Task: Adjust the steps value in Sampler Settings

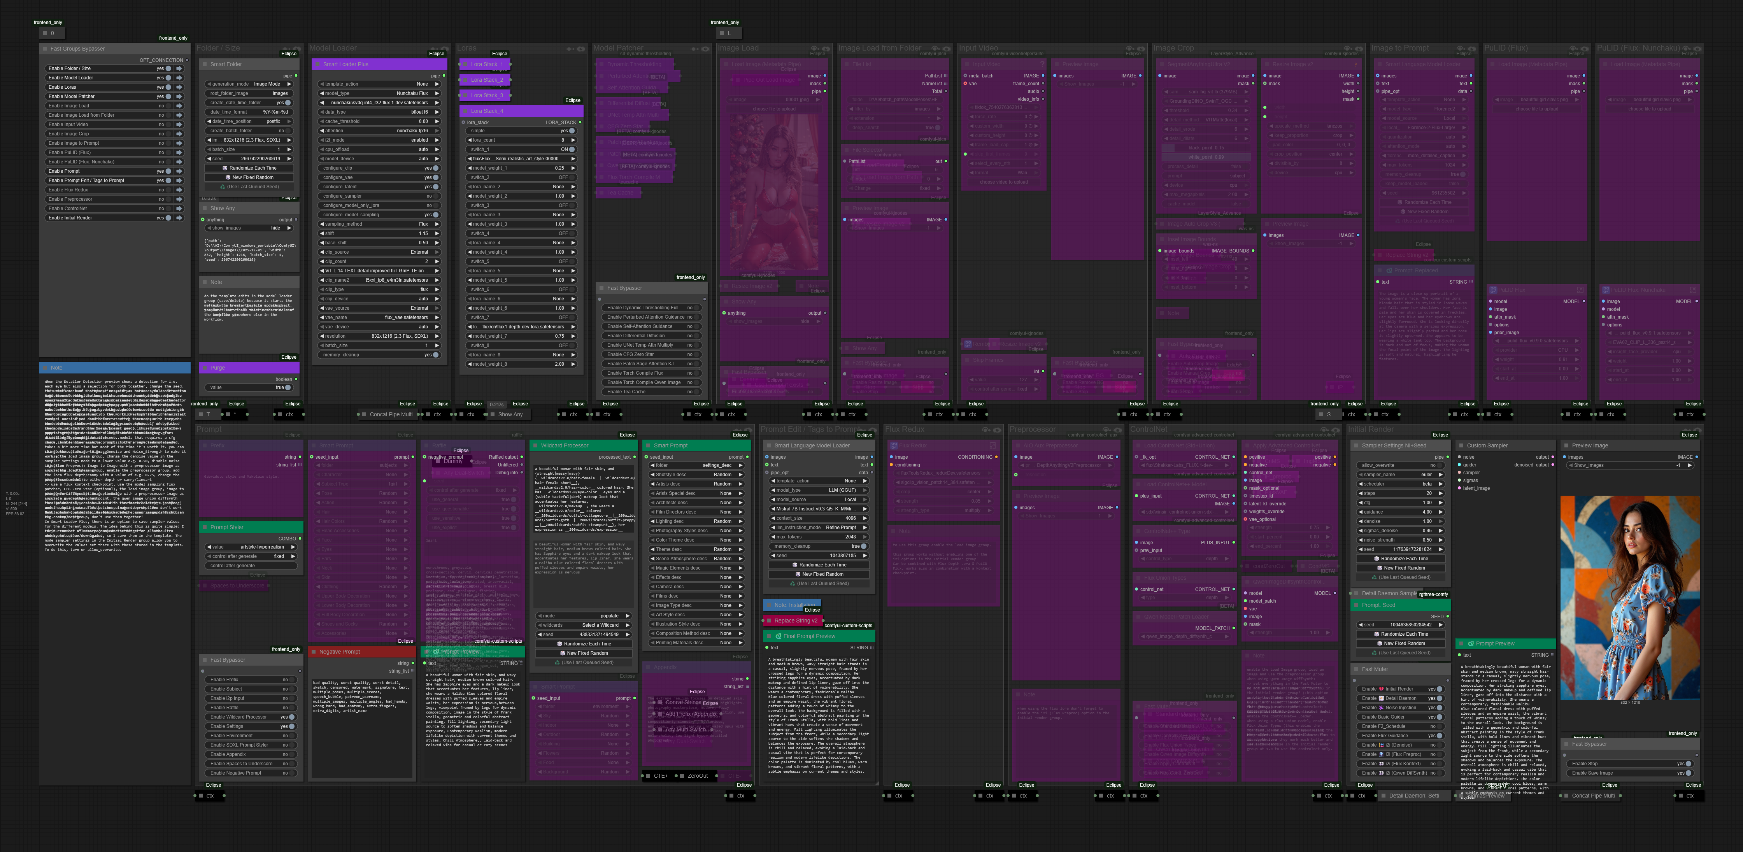Action: (x=1400, y=493)
